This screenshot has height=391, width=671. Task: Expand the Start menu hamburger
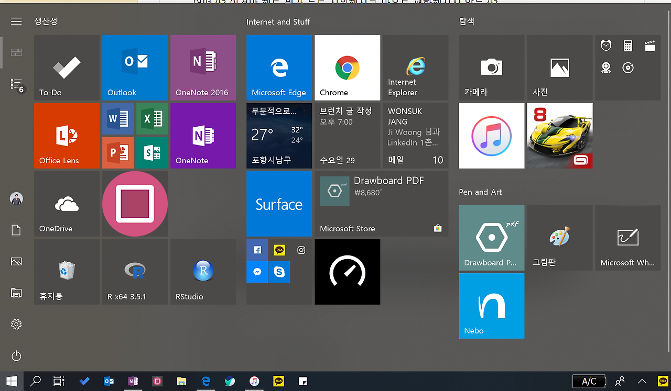pos(16,21)
